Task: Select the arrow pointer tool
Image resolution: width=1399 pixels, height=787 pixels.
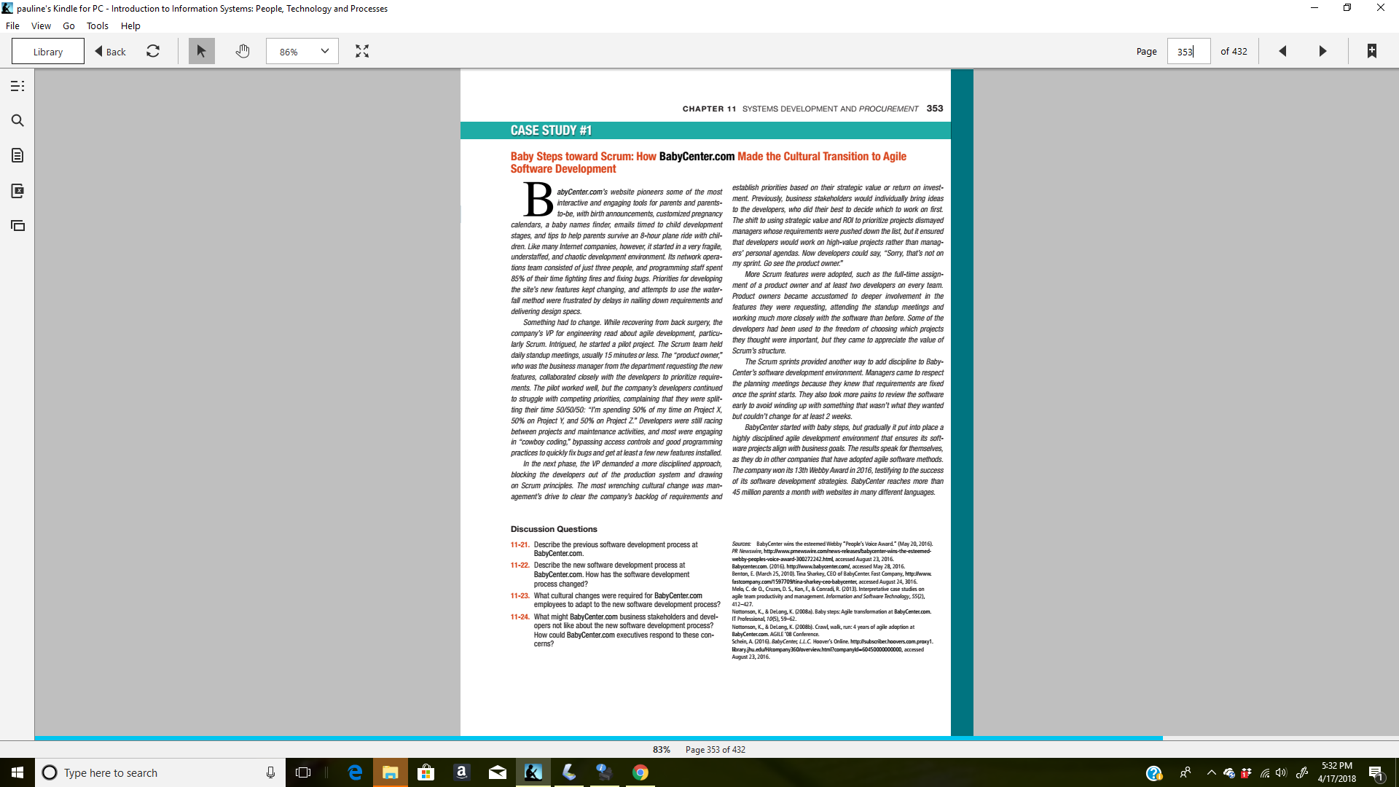Action: [202, 51]
